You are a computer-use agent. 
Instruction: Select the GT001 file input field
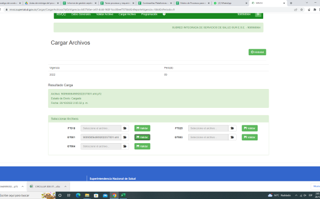(x=101, y=137)
